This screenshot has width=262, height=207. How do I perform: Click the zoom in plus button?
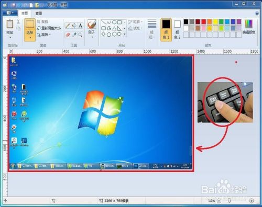coord(252,201)
